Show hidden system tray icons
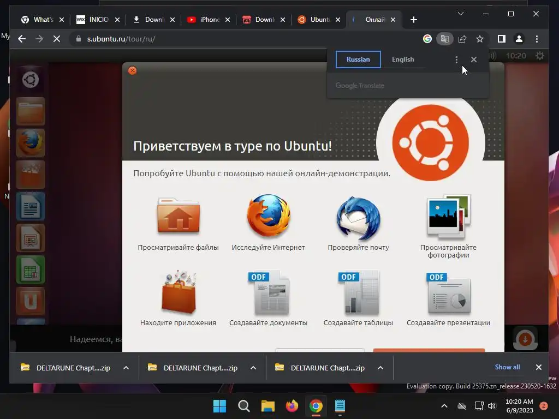 point(444,406)
